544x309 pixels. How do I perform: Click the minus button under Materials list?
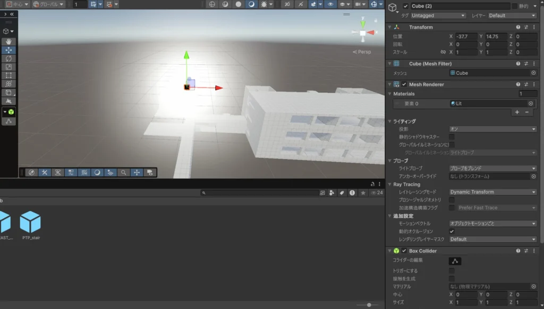tap(527, 112)
